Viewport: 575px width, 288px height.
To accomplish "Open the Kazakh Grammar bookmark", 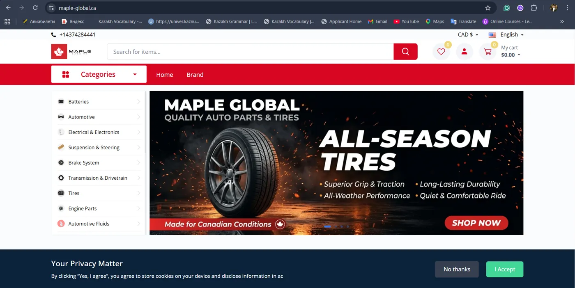I will tap(231, 21).
